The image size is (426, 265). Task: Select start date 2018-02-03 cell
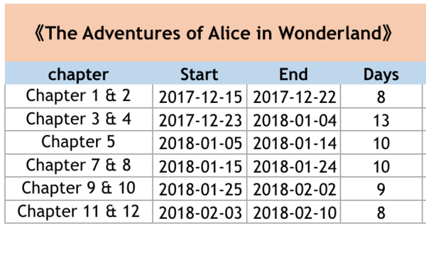(x=200, y=212)
